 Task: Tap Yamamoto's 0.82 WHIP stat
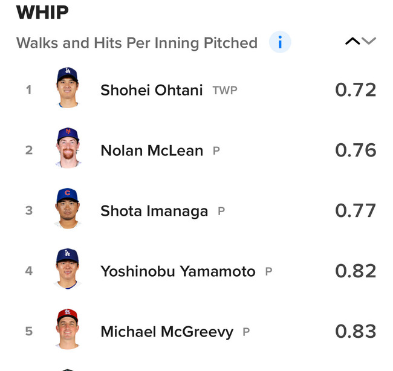click(x=356, y=271)
